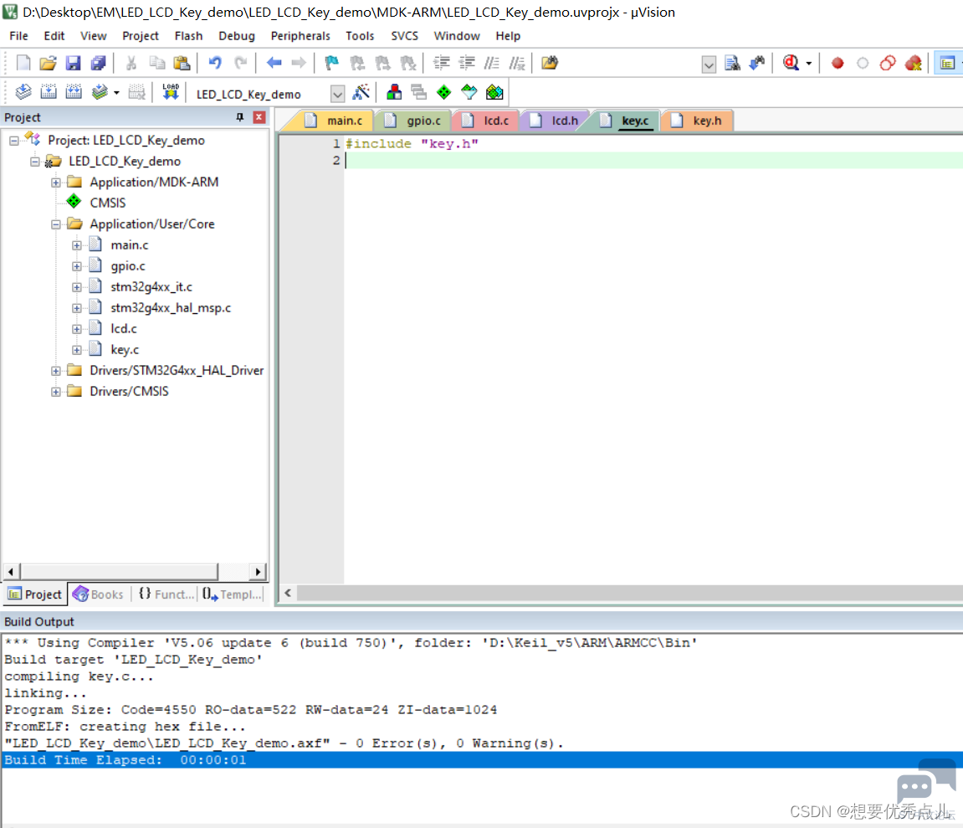Navigate backwards with blue left arrow
The image size is (963, 828).
click(274, 63)
